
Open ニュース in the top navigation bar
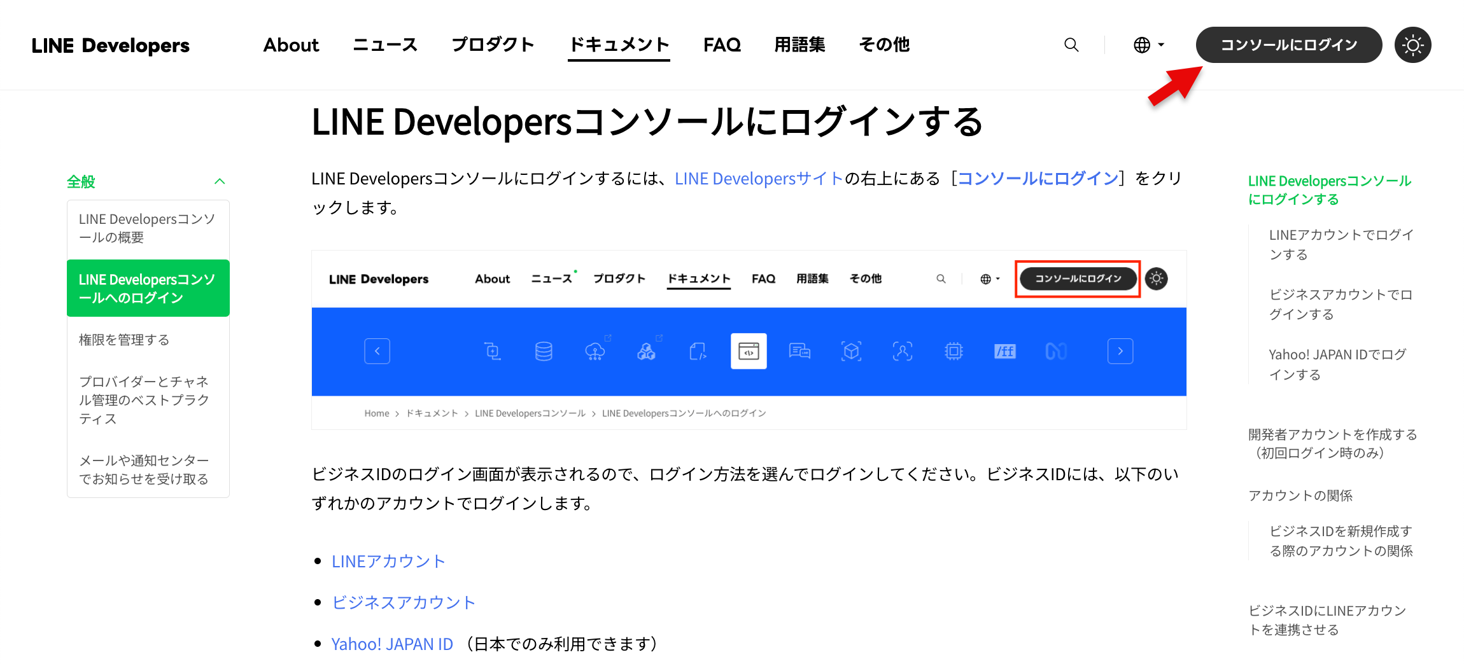coord(384,45)
